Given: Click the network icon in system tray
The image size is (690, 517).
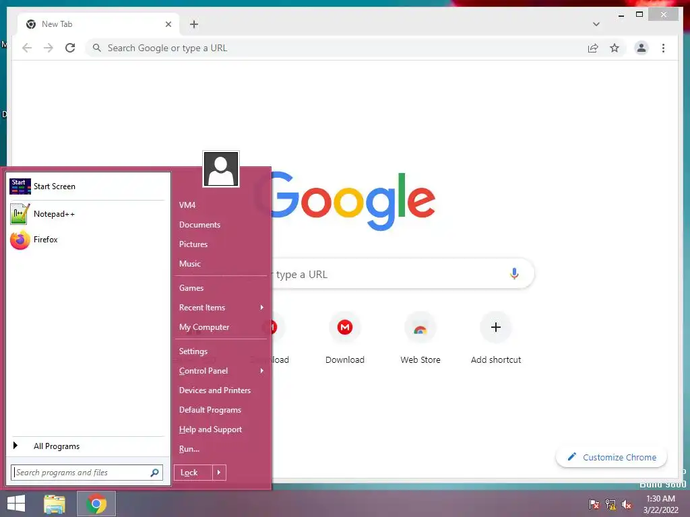Looking at the screenshot, I should click(610, 504).
